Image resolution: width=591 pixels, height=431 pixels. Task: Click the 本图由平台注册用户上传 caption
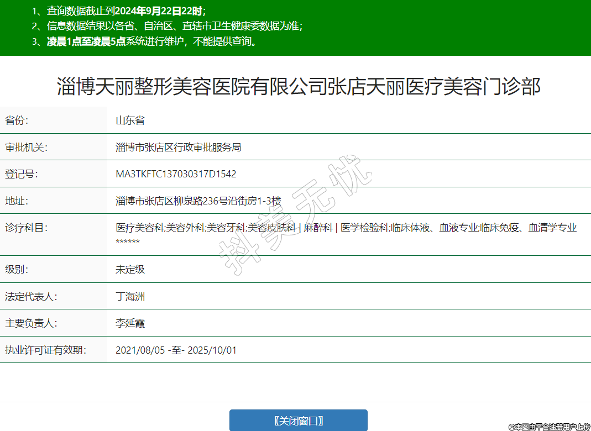[549, 427]
